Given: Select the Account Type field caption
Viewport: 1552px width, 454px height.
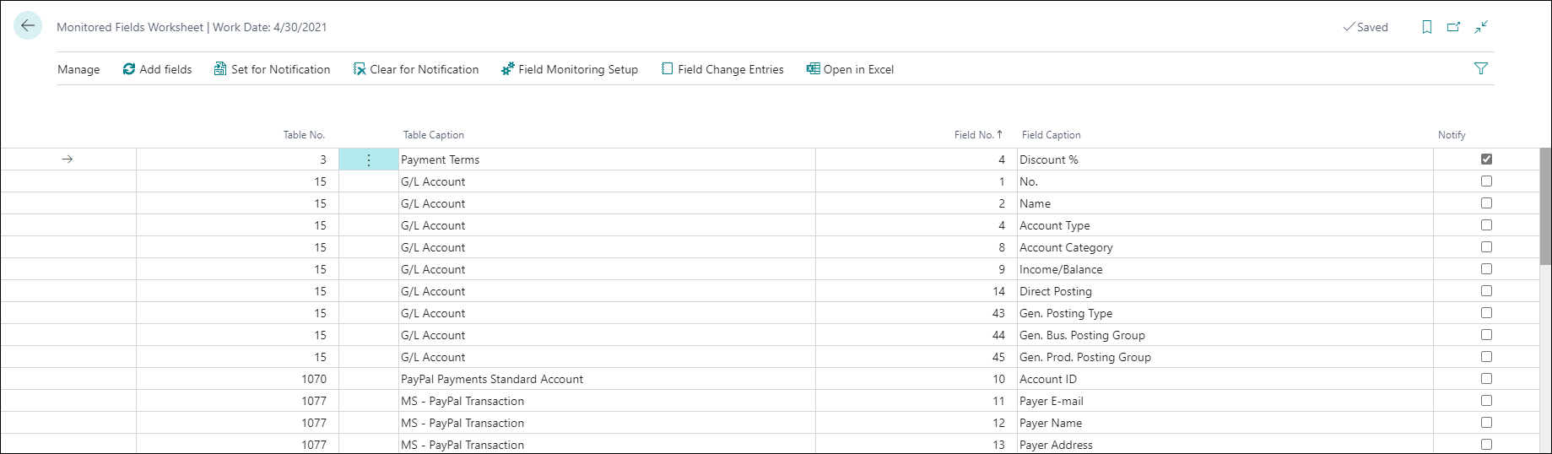Looking at the screenshot, I should point(1225,225).
